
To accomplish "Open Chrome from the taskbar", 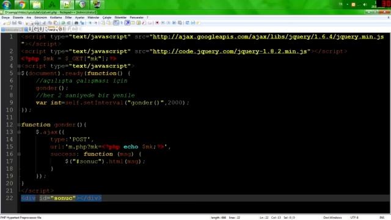I will 21,4.
